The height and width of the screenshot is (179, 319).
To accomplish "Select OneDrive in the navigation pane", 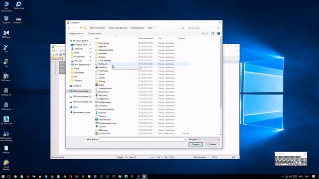I will 75,86.
